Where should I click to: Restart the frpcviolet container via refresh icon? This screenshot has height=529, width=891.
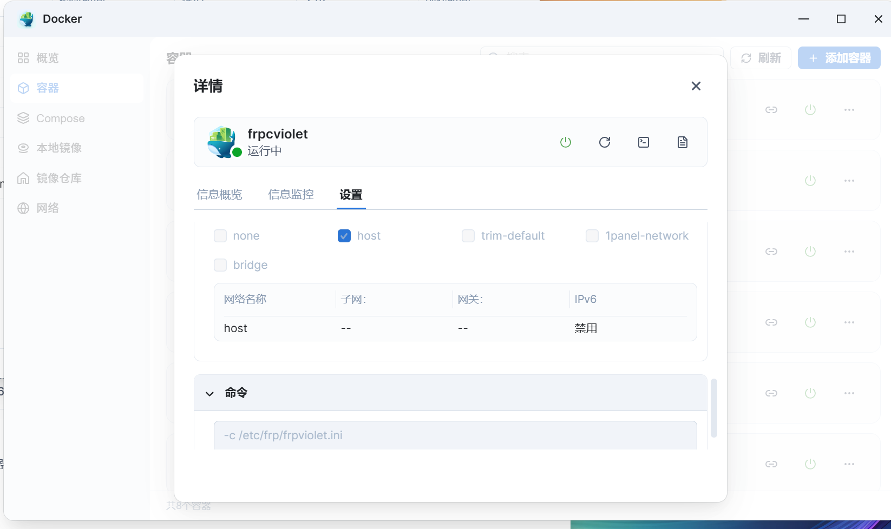pyautogui.click(x=605, y=142)
